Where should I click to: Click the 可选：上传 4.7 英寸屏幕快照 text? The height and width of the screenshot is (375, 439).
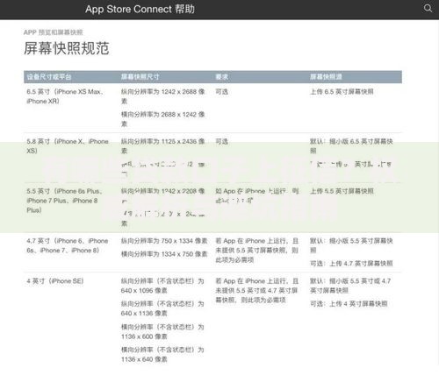[351, 264]
